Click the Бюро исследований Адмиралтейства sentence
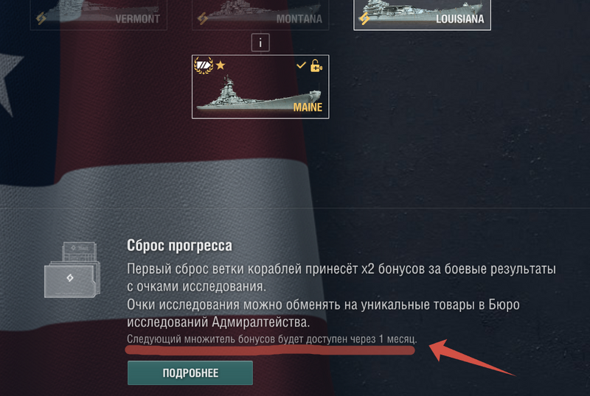The height and width of the screenshot is (396, 590). click(x=323, y=314)
